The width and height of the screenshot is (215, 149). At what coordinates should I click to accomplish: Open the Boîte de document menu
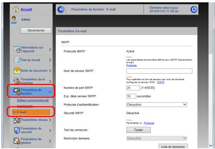31,70
